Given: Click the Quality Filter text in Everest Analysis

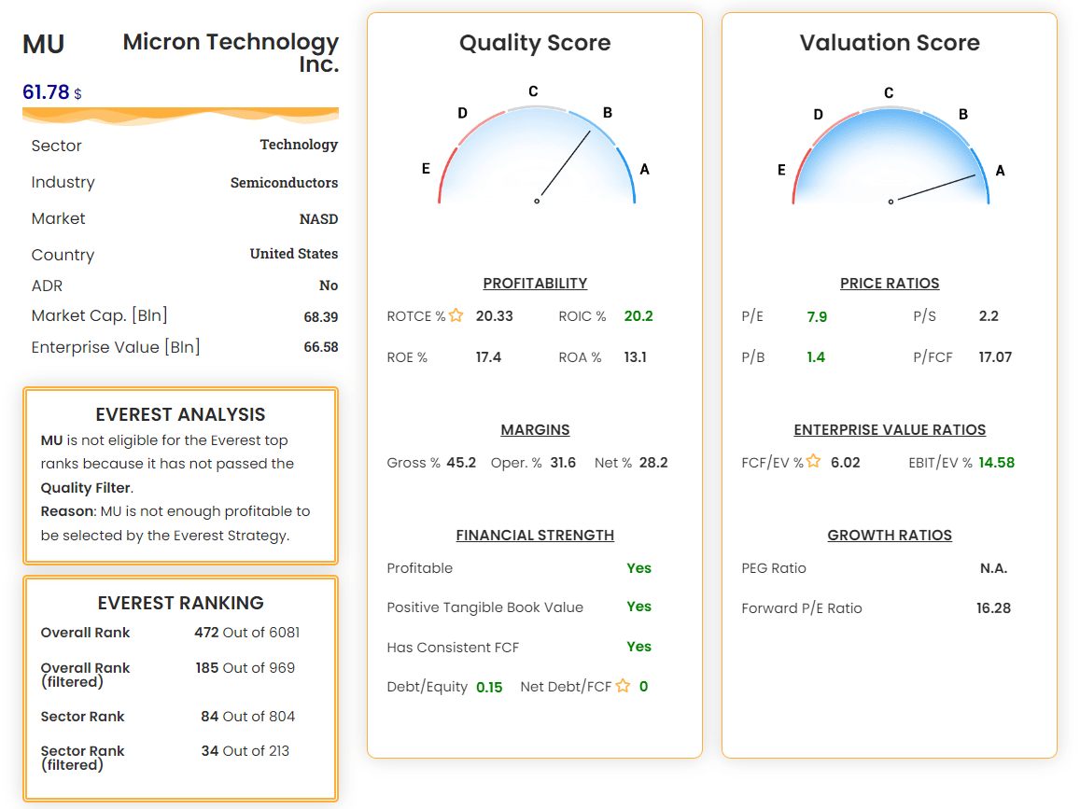Looking at the screenshot, I should click(x=86, y=487).
